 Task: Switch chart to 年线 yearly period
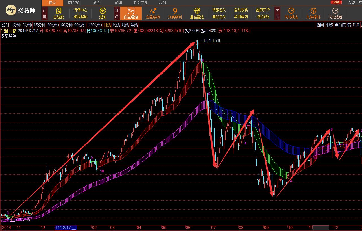click(134, 25)
